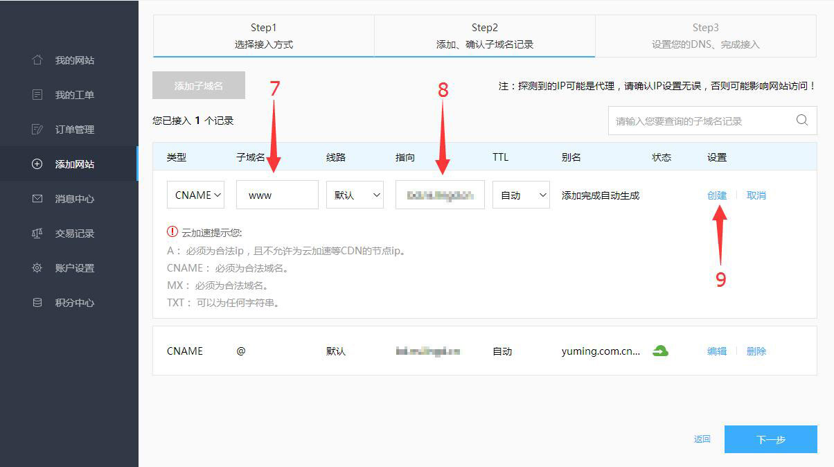Click 删除 on the @ CNAME record
834x467 pixels.
pos(756,351)
